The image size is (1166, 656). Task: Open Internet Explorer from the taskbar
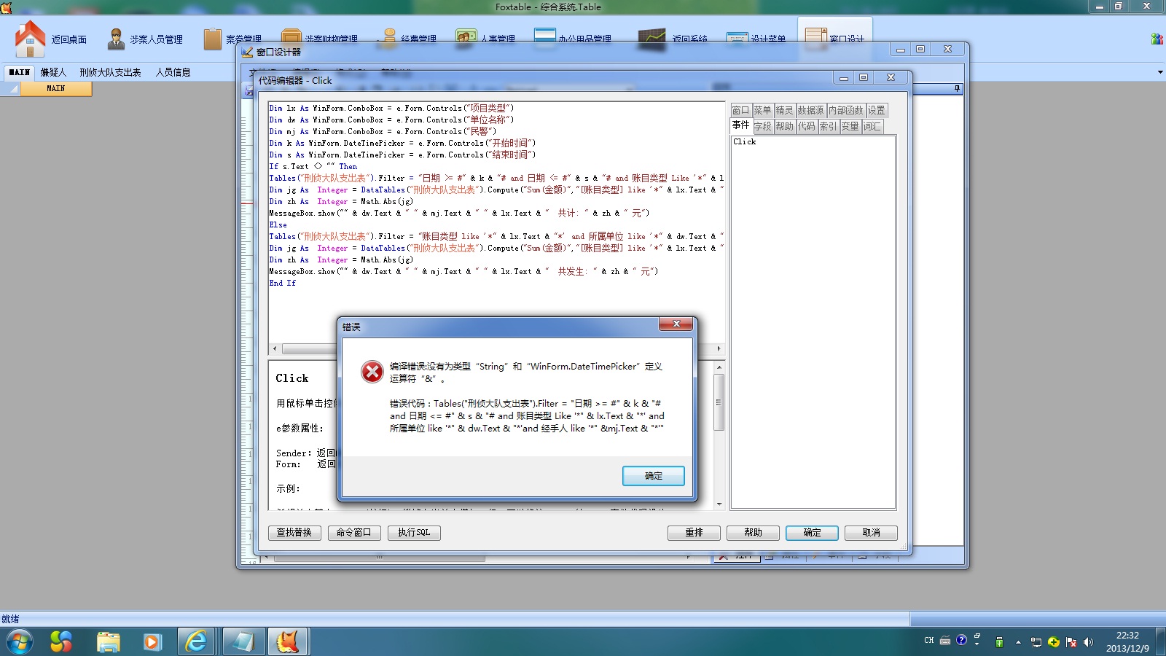point(196,642)
